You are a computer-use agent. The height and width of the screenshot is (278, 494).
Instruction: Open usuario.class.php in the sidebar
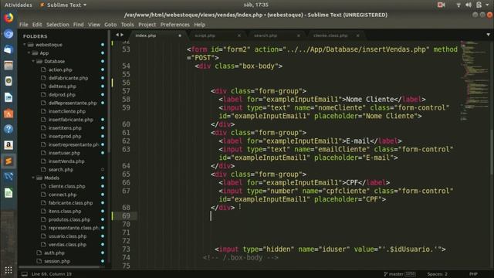(x=67, y=236)
